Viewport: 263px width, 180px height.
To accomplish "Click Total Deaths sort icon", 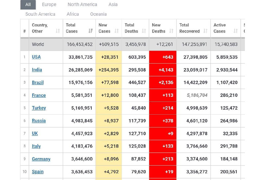I will [x=144, y=31].
